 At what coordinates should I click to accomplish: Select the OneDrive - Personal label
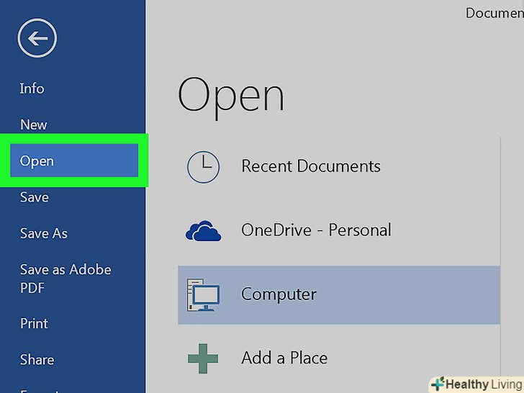point(316,230)
